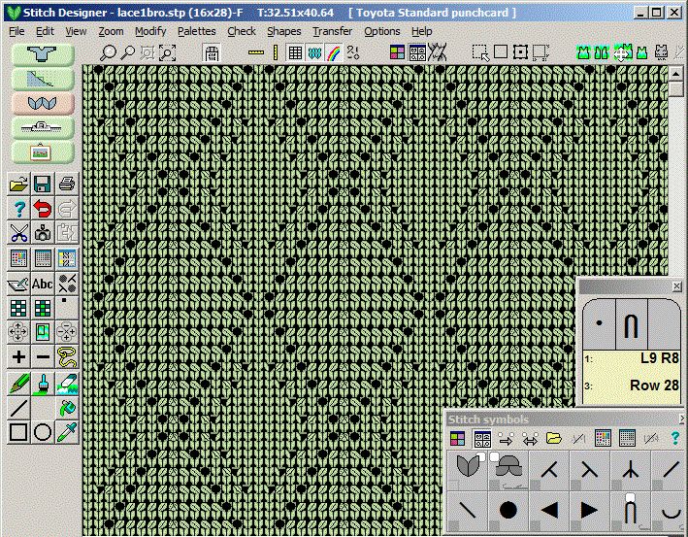Choose the rainbow colors view icon
688x537 pixels.
(333, 53)
